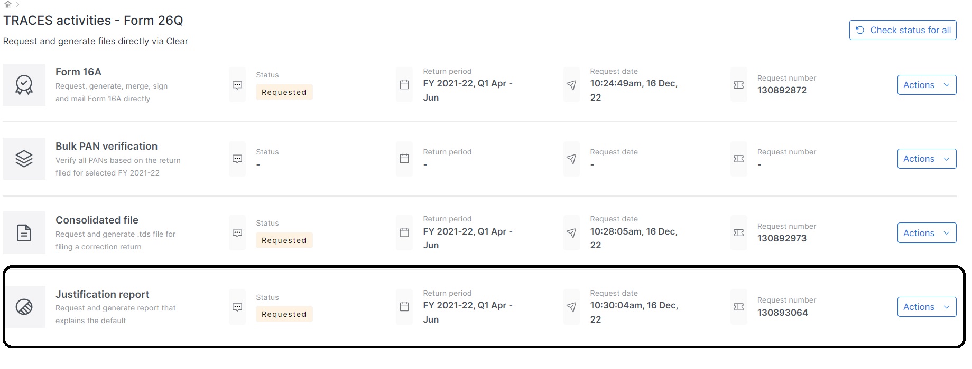Select the Requested badge in Consolidated file row
The width and height of the screenshot is (972, 369).
click(284, 240)
